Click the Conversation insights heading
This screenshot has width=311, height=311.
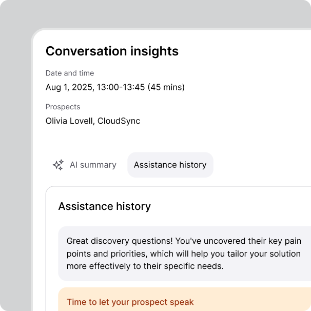click(112, 51)
